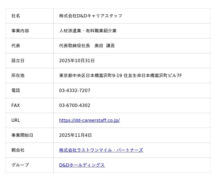
Task: Click the 所在地 row label
Action: [x=18, y=76]
